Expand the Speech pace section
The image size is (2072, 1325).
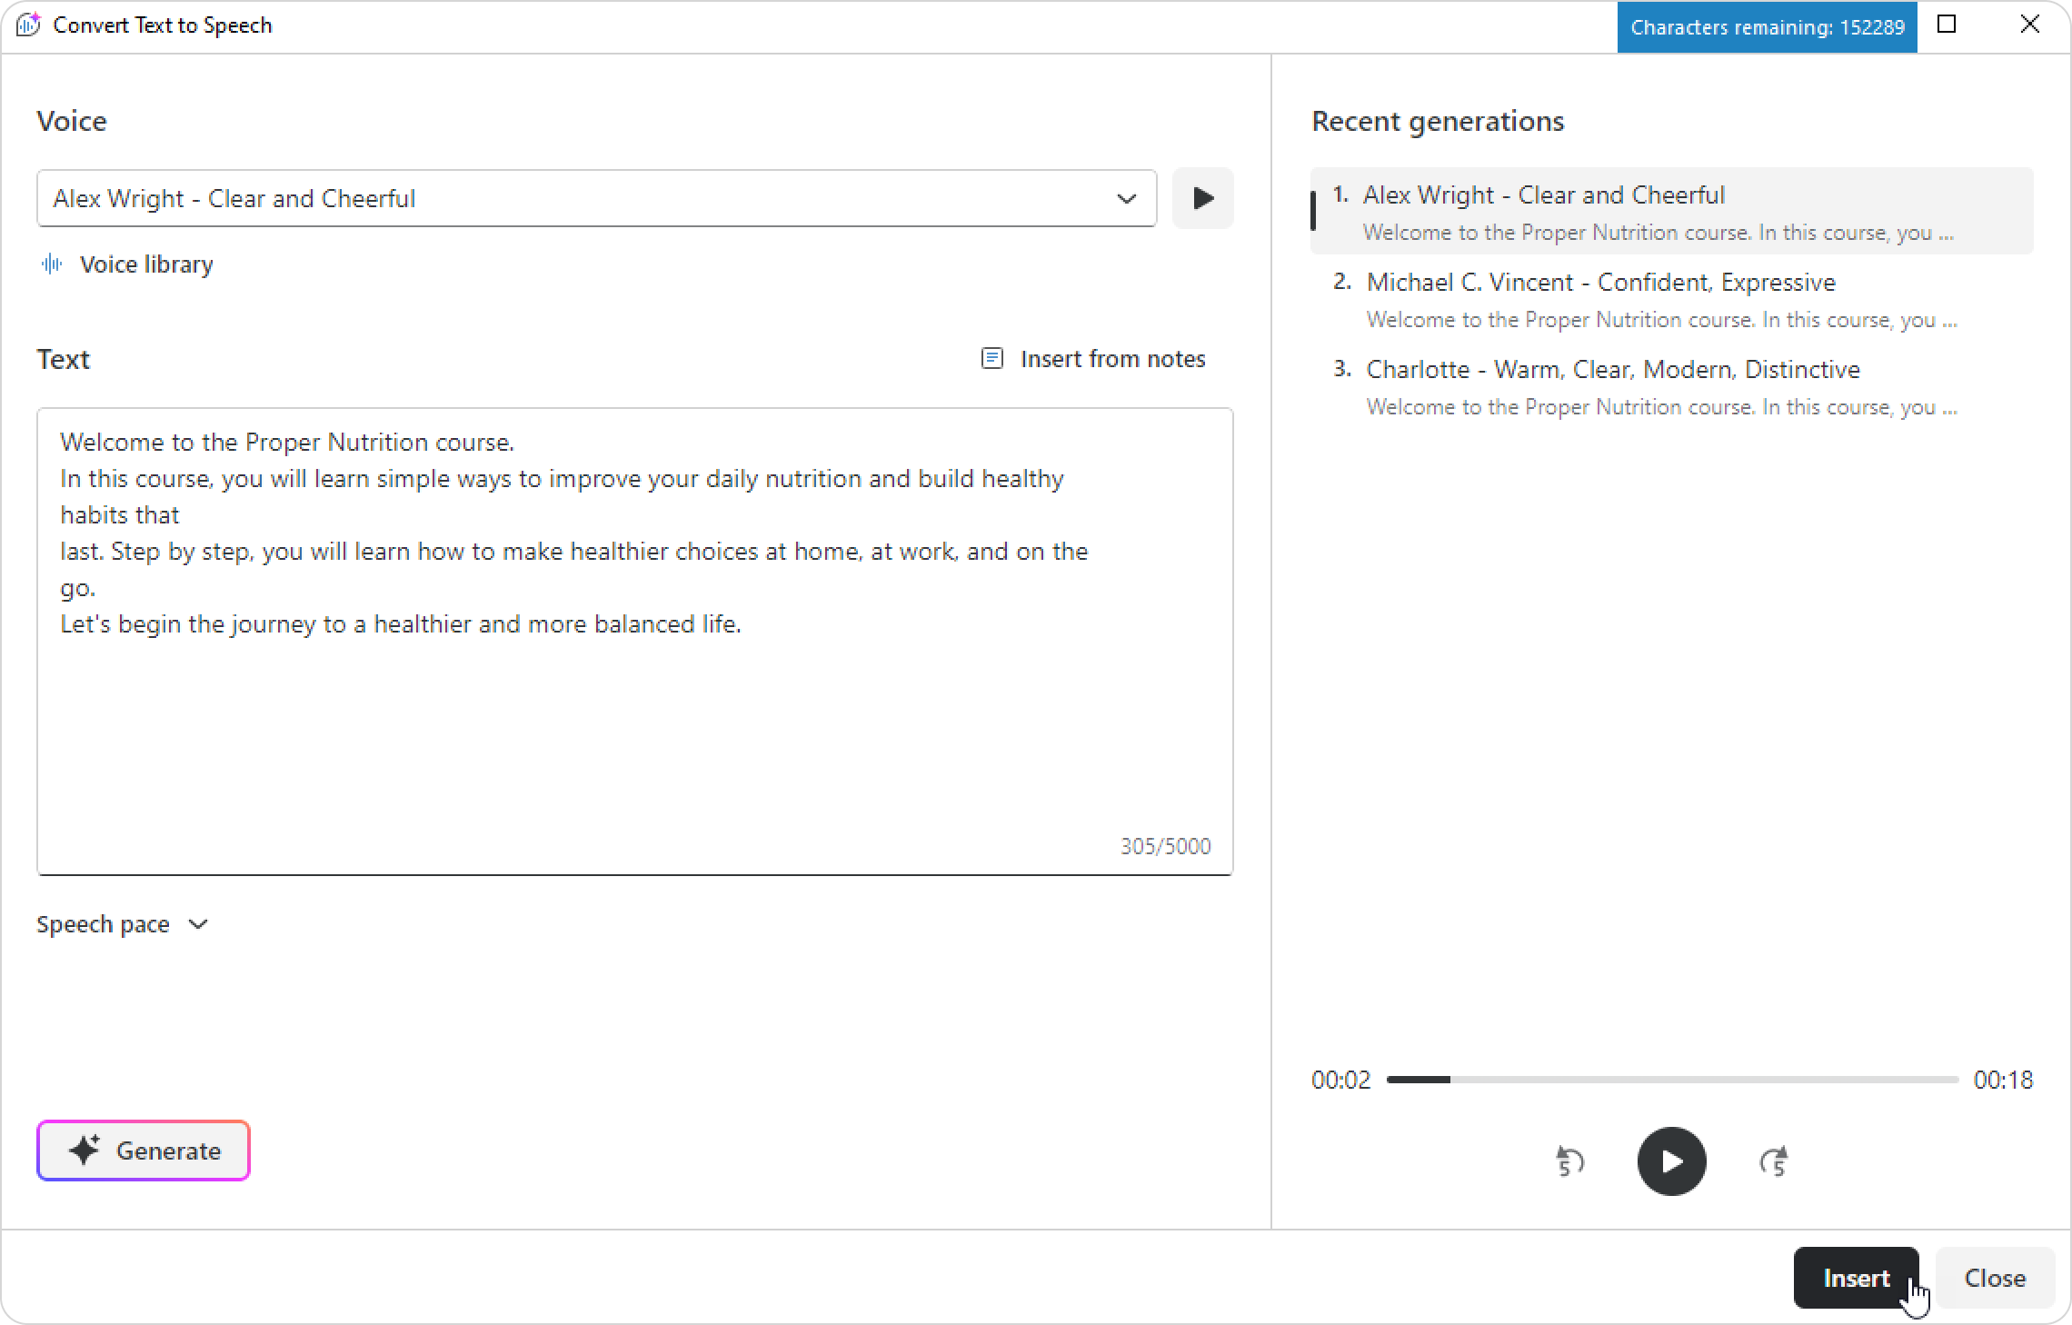pyautogui.click(x=123, y=924)
